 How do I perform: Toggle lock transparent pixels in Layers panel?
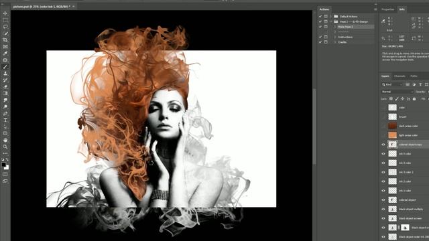[x=391, y=99]
